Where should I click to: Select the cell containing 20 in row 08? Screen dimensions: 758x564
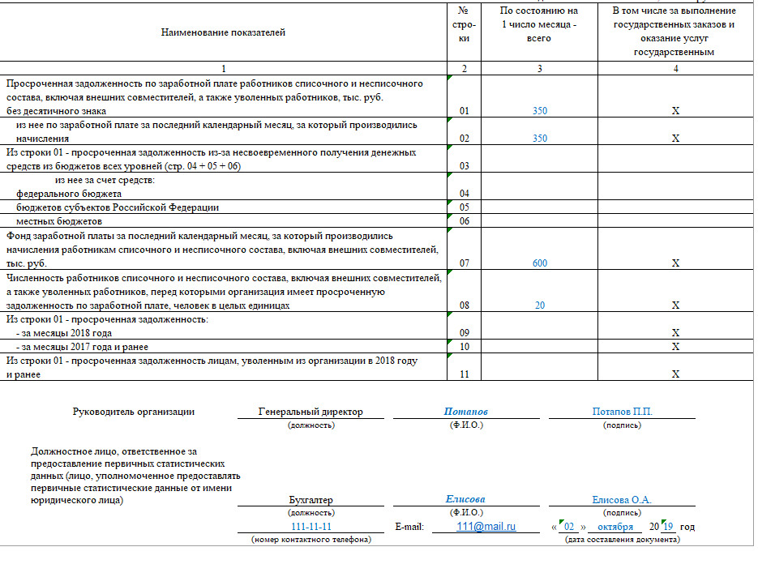(x=539, y=305)
